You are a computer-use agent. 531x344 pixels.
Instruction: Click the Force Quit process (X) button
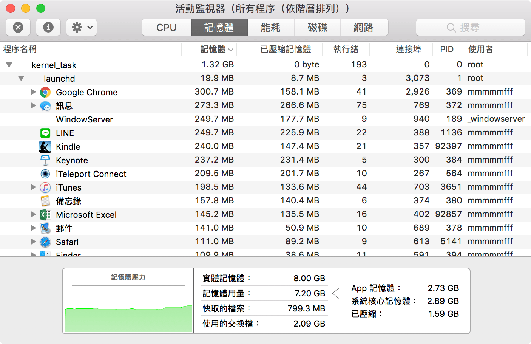[x=18, y=27]
